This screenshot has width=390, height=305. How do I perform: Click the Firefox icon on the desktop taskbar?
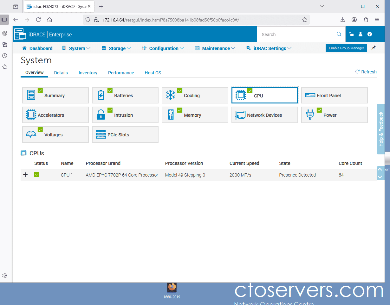coord(172,287)
